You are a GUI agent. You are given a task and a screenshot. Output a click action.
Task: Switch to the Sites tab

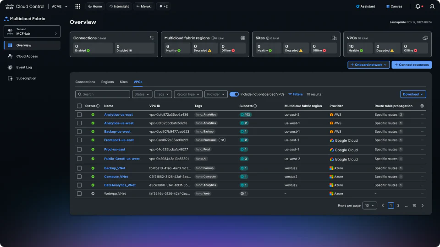pyautogui.click(x=124, y=82)
